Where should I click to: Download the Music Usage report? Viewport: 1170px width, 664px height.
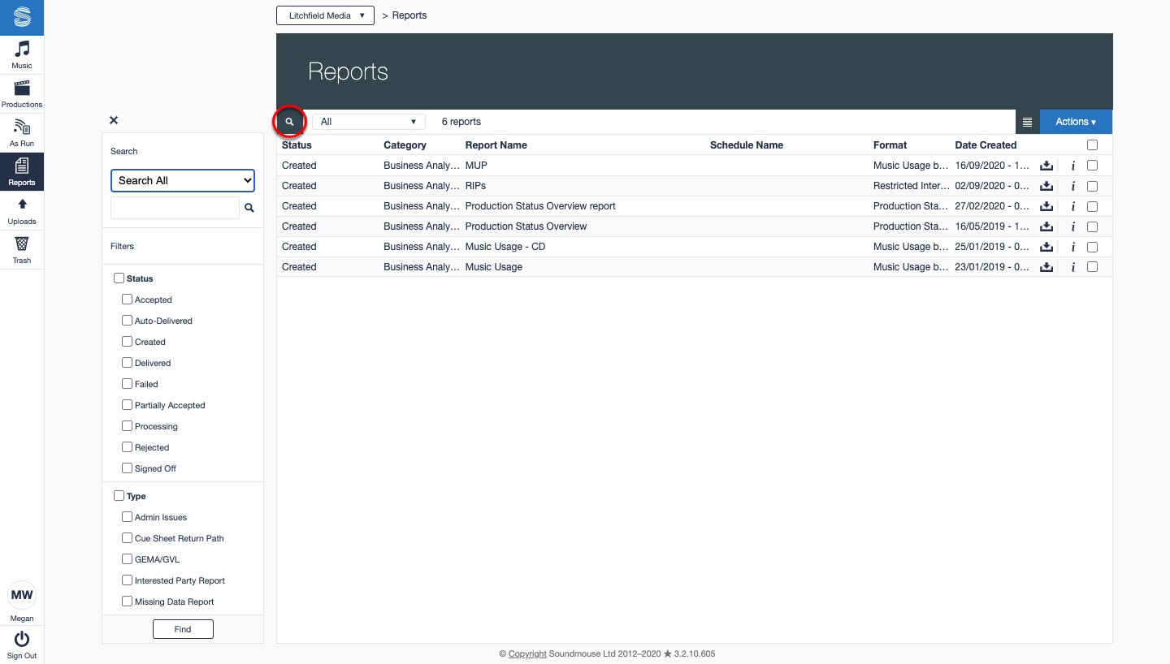(1046, 267)
